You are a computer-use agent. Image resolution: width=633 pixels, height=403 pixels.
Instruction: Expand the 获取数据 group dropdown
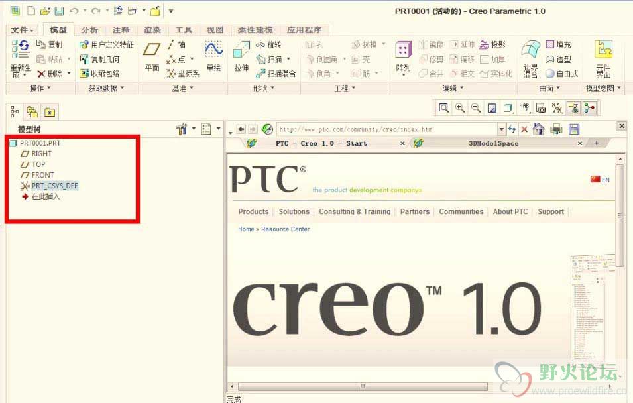tap(106, 88)
